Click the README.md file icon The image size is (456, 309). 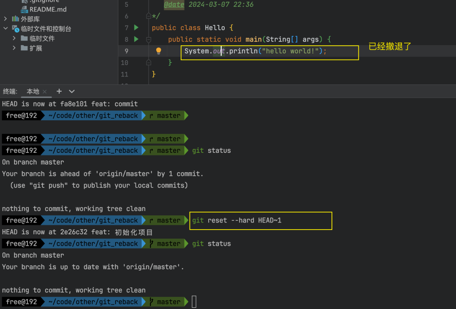pyautogui.click(x=24, y=9)
